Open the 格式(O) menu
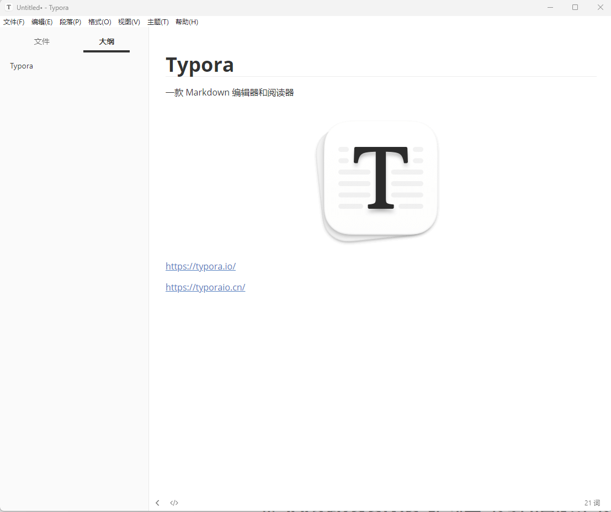This screenshot has height=512, width=611. (x=100, y=22)
